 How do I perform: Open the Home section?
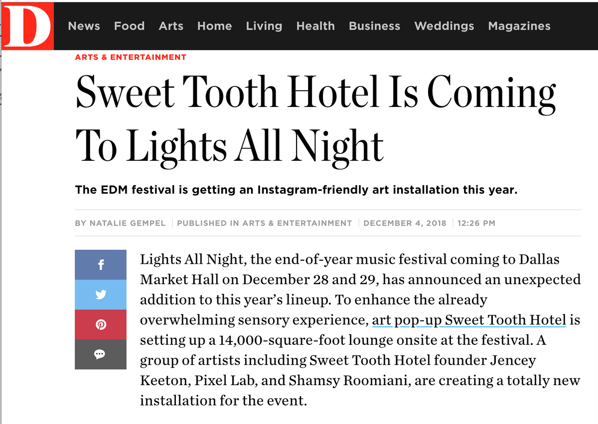click(214, 26)
